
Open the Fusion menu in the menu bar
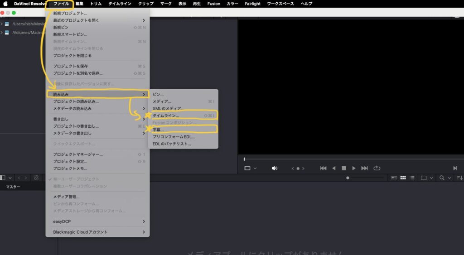[x=214, y=4]
